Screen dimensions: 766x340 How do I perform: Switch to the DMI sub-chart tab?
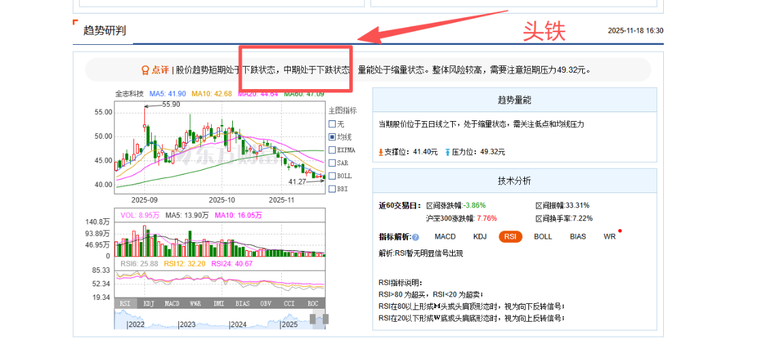[219, 303]
